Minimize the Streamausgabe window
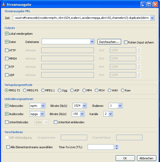Viewport: 160px width, 162px height. (x=143, y=5)
